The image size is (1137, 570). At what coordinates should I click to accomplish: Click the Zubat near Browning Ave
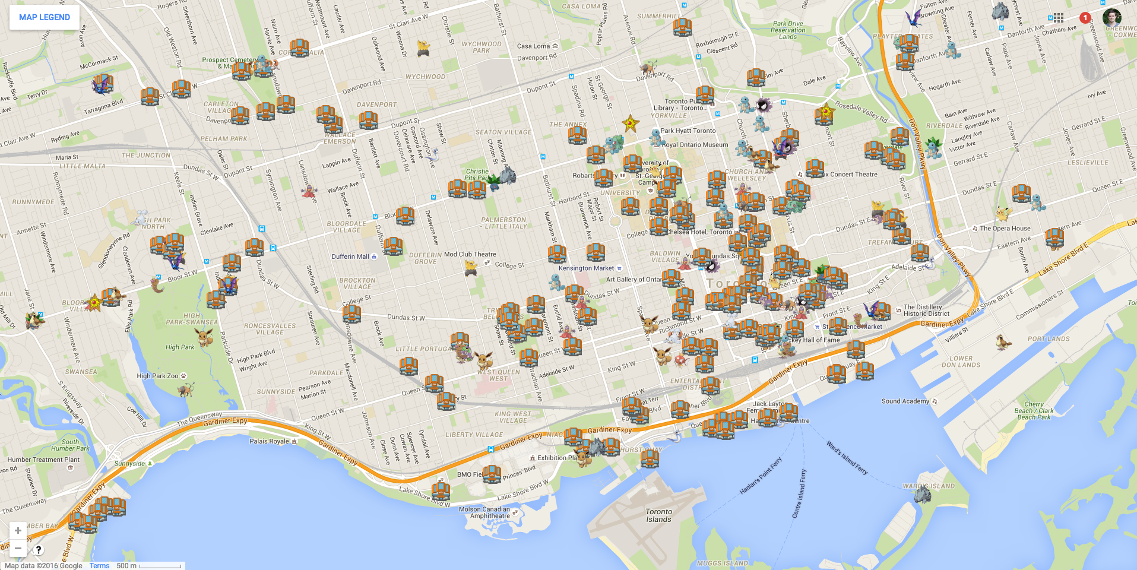click(913, 18)
